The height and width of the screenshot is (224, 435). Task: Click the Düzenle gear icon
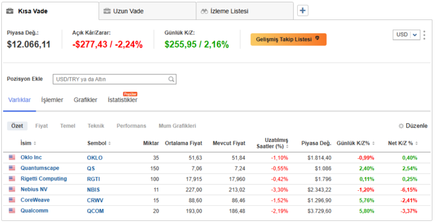[401, 126]
